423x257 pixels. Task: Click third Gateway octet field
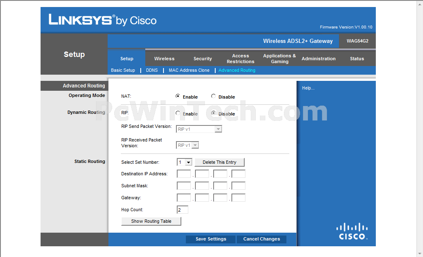[221, 198]
